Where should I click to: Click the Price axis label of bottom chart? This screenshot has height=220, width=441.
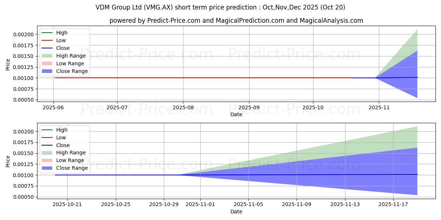8,161
